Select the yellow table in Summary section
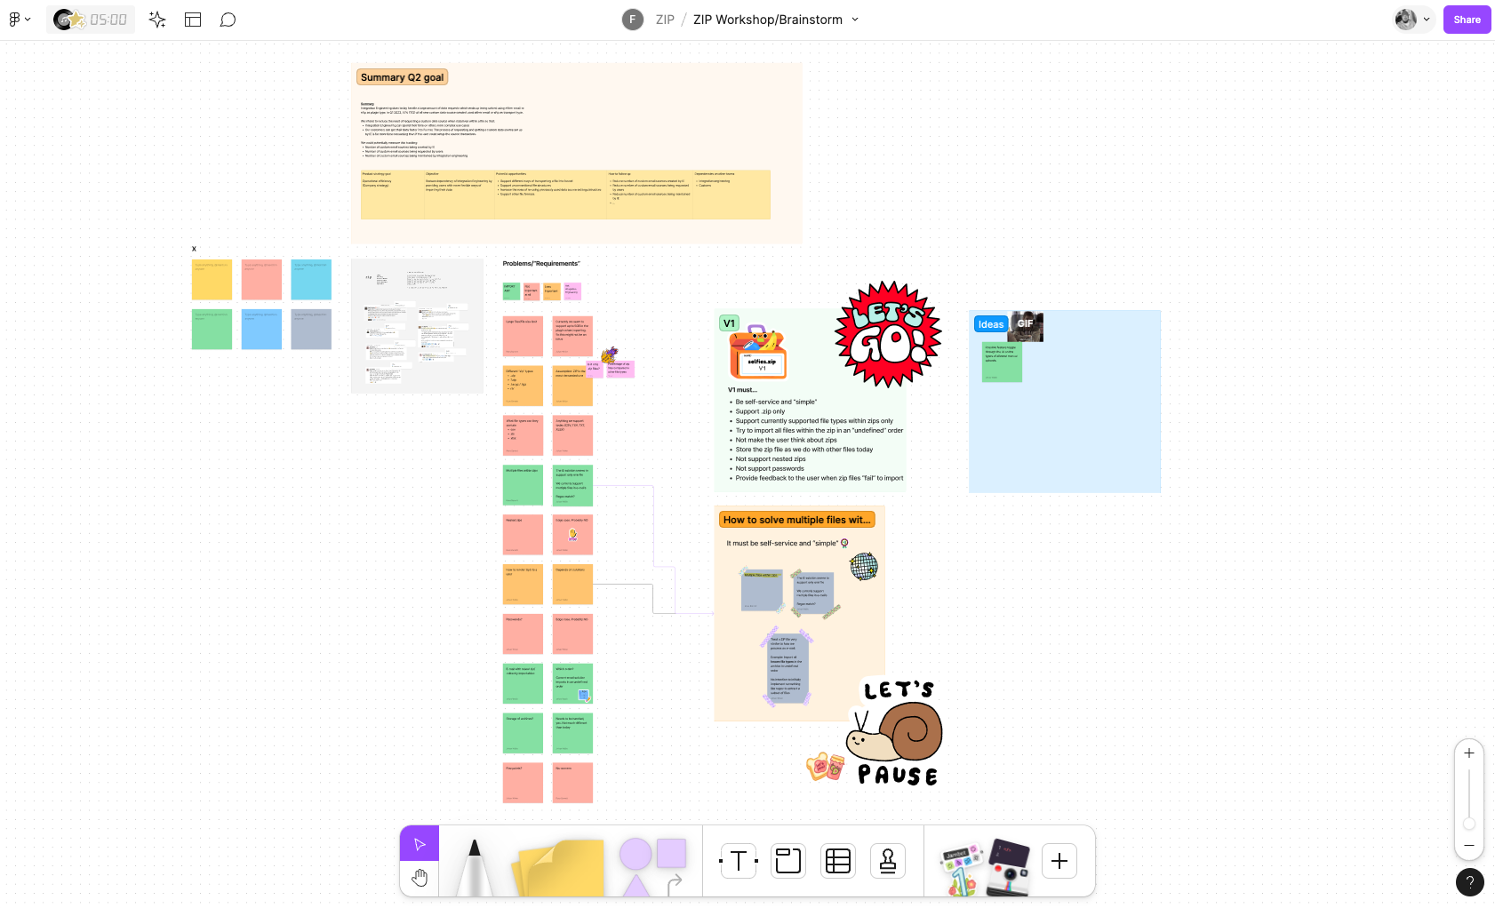 [565, 195]
